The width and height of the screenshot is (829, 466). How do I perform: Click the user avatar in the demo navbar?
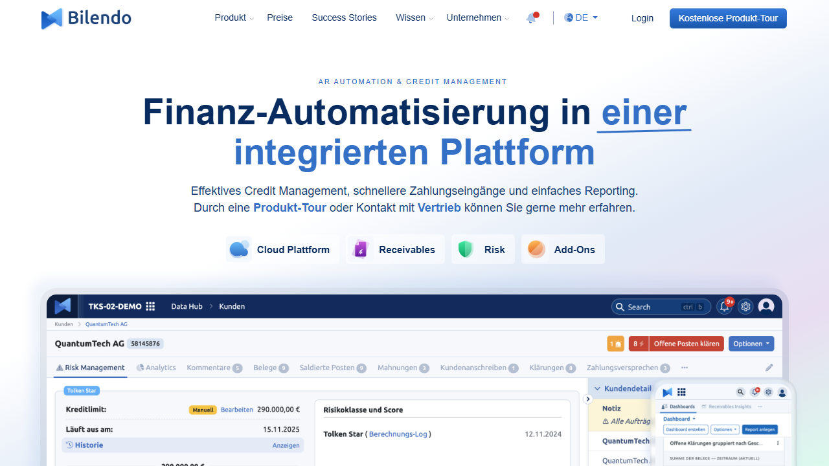click(766, 306)
